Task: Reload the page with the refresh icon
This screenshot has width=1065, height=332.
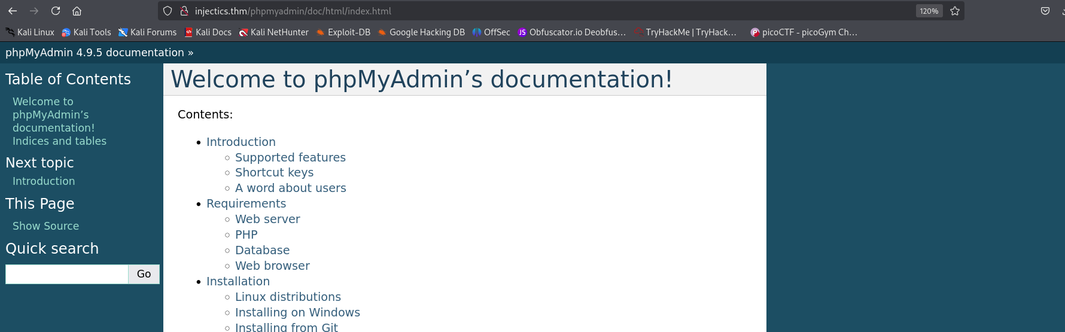Action: pos(56,11)
